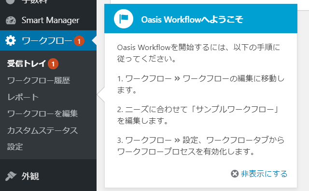The width and height of the screenshot is (309, 191).
Task: Open the ワークフロー menu
Action: tap(48, 40)
